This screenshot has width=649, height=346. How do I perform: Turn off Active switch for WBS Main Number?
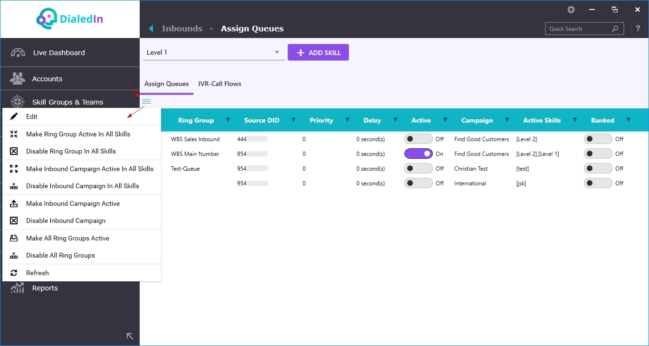[x=418, y=154]
